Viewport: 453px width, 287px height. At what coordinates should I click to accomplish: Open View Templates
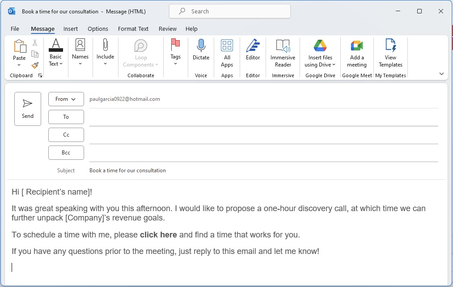[390, 54]
